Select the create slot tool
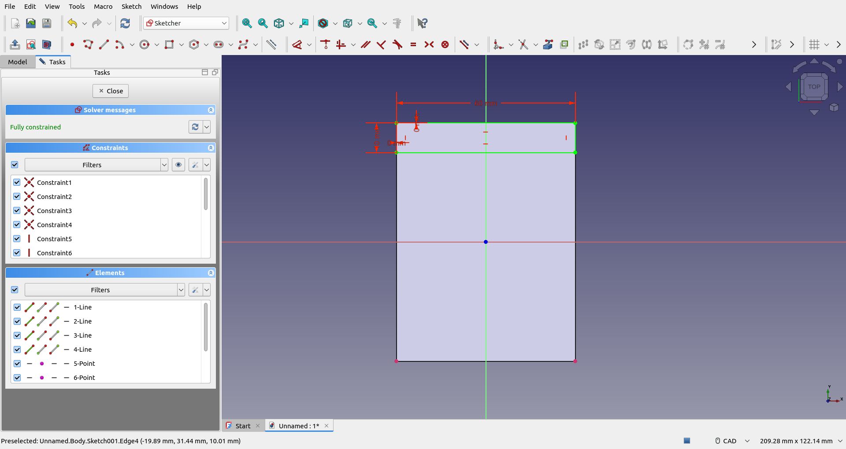This screenshot has width=846, height=449. (x=219, y=44)
